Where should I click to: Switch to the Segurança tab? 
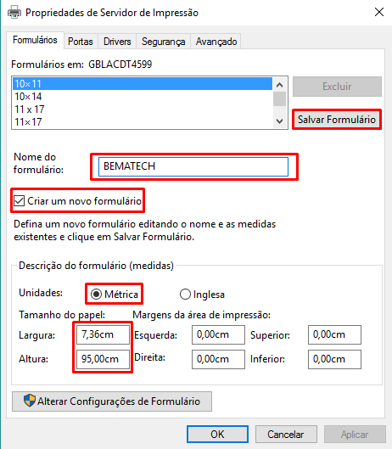point(163,42)
